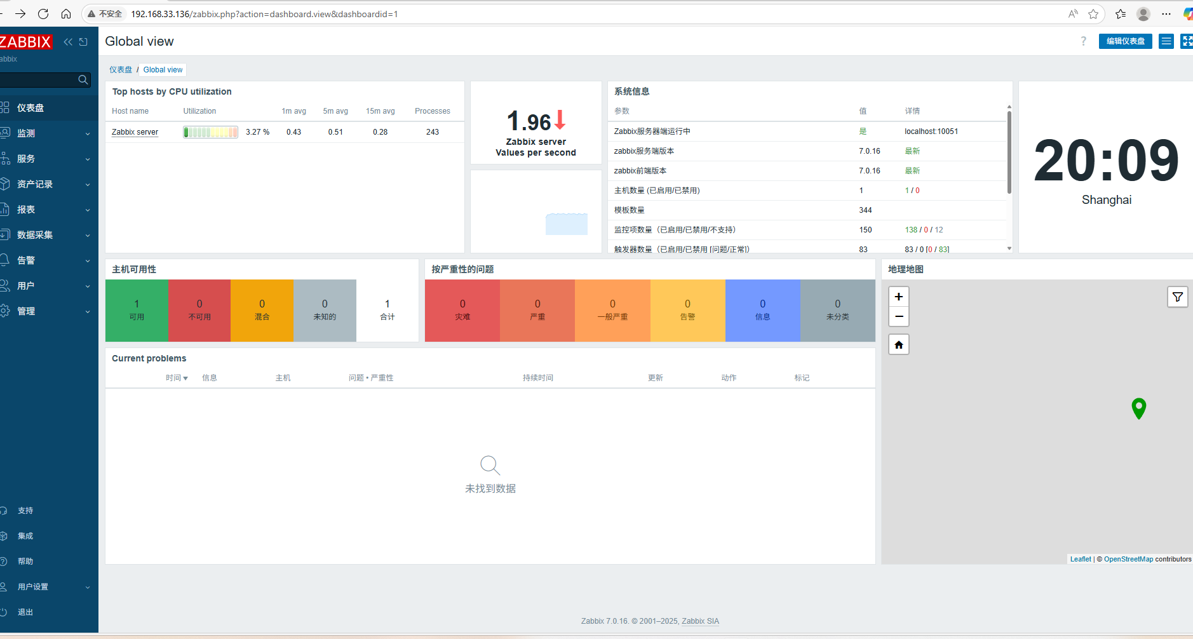Click the Global view breadcrumb
Viewport: 1193px width, 639px height.
pyautogui.click(x=163, y=70)
